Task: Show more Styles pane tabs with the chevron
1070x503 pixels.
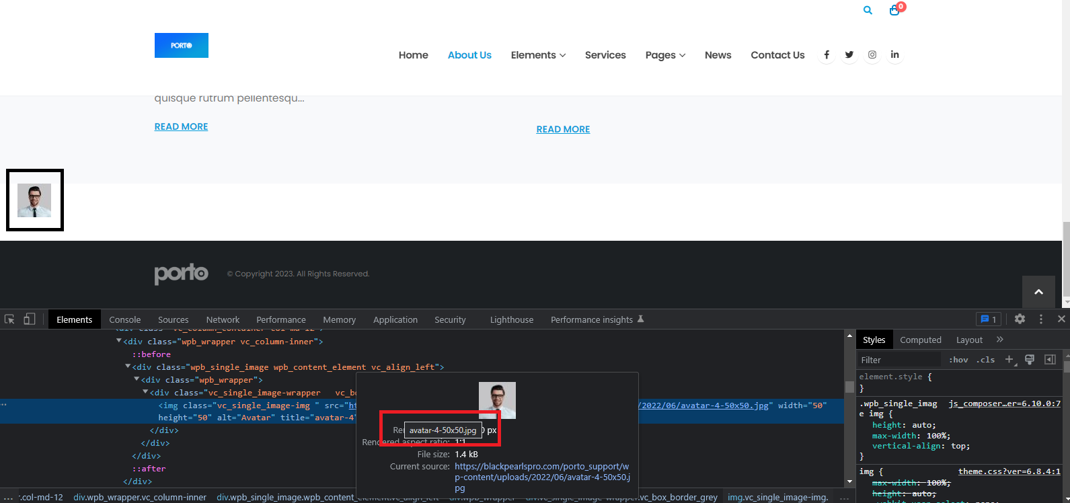Action: [x=1000, y=340]
